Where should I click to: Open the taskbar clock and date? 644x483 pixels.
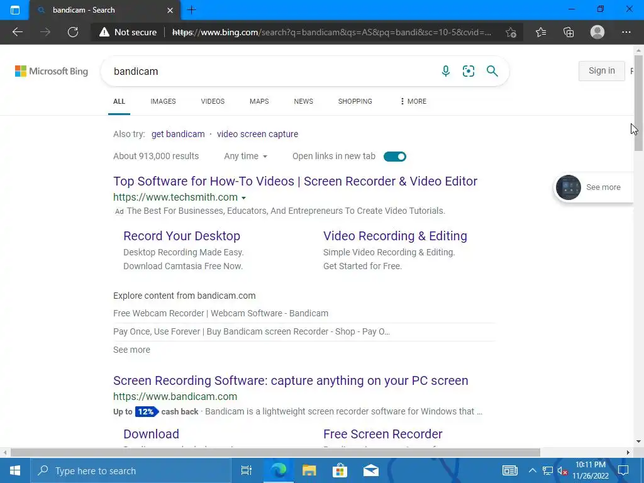point(591,470)
